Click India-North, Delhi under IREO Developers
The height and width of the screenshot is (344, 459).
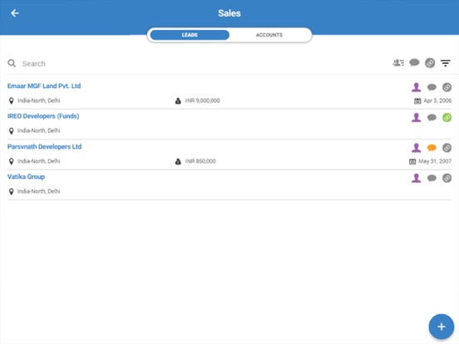[38, 130]
